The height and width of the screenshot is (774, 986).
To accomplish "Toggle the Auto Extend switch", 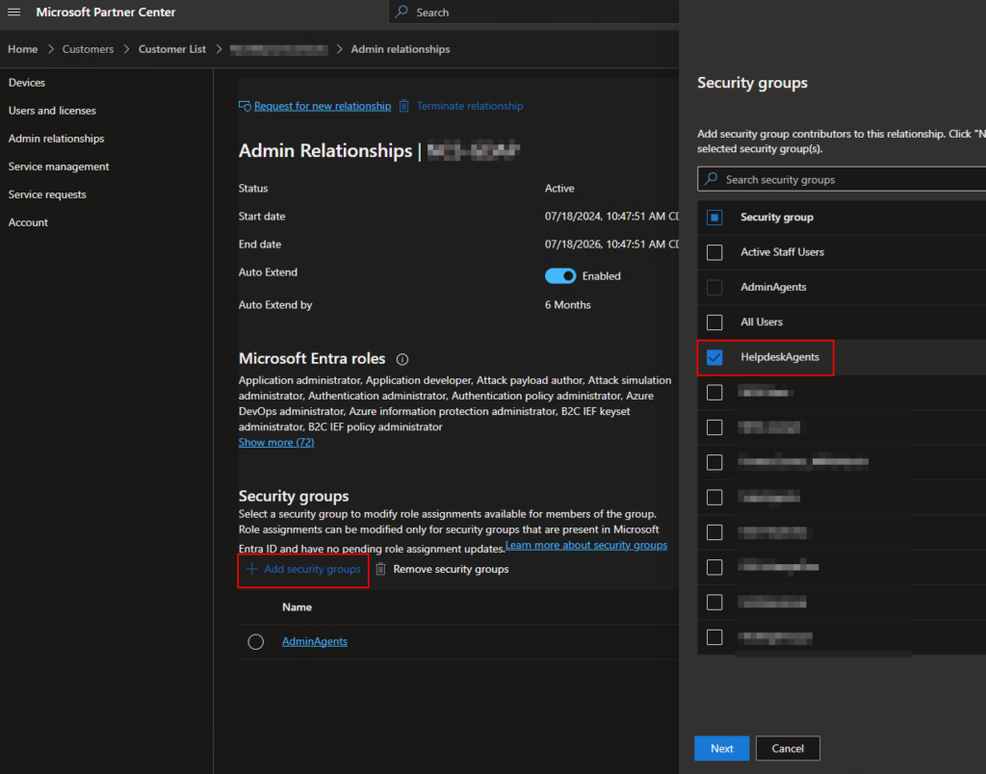I will coord(560,276).
